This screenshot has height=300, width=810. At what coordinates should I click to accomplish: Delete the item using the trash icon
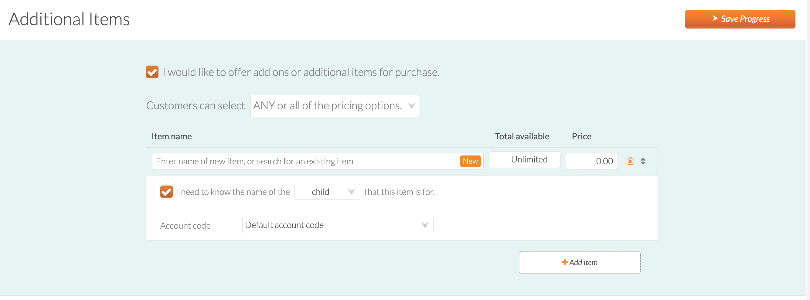point(630,161)
